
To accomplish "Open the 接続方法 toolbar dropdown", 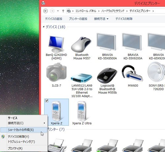I will (101, 19).
